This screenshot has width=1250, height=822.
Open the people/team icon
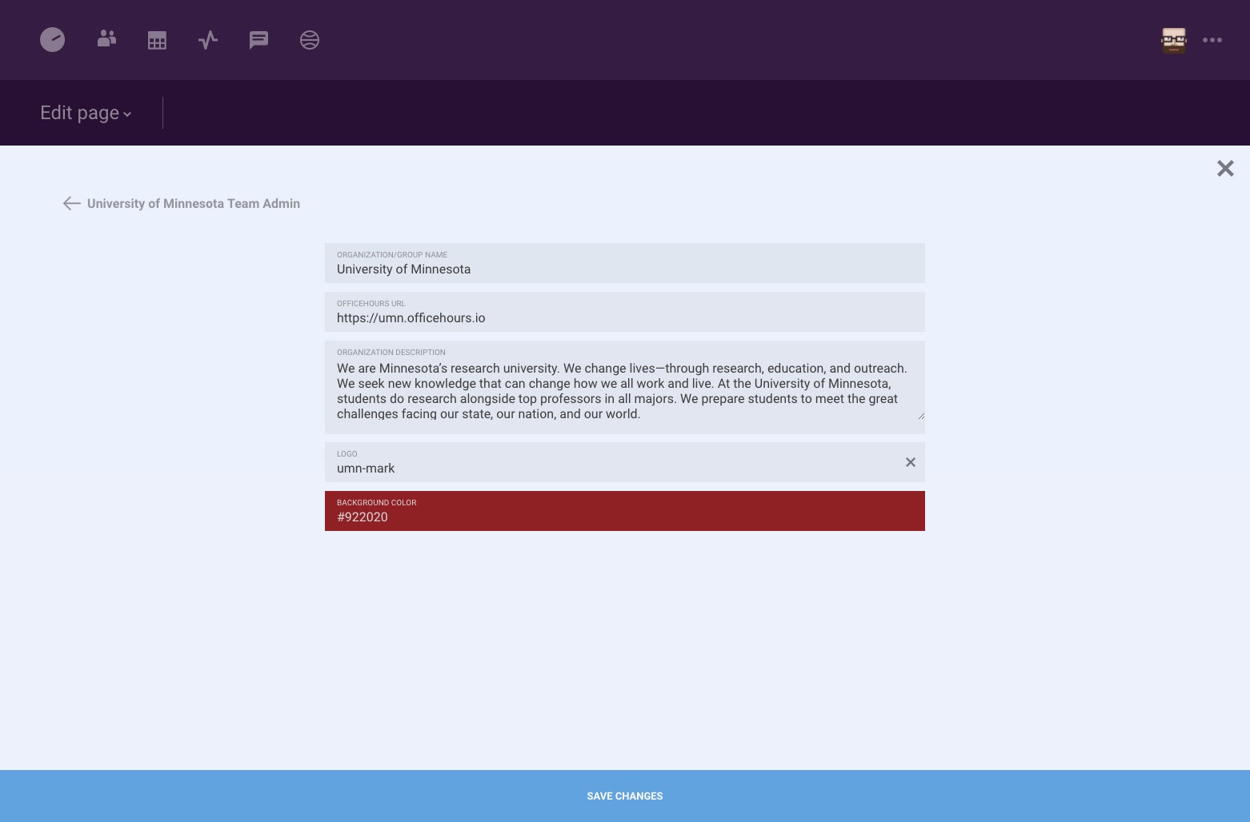pos(106,38)
